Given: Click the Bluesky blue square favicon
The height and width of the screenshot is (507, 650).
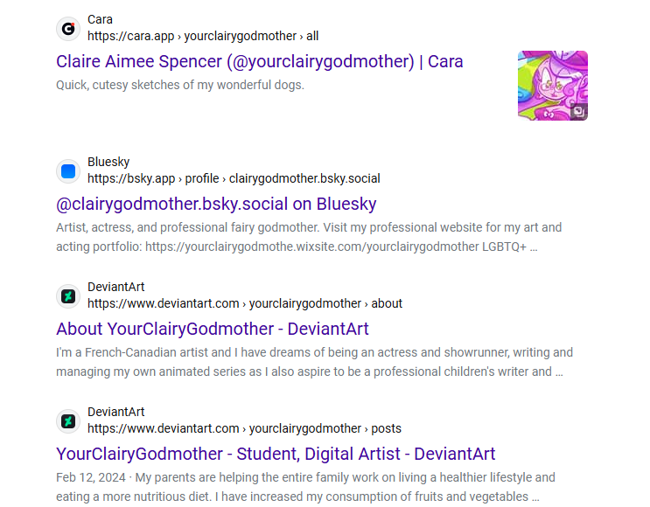Looking at the screenshot, I should point(68,170).
